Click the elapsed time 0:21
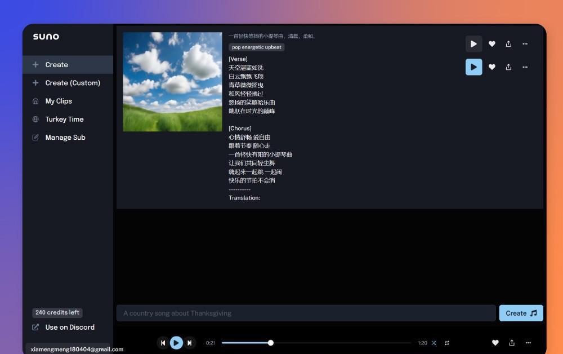This screenshot has width=563, height=354. click(211, 343)
